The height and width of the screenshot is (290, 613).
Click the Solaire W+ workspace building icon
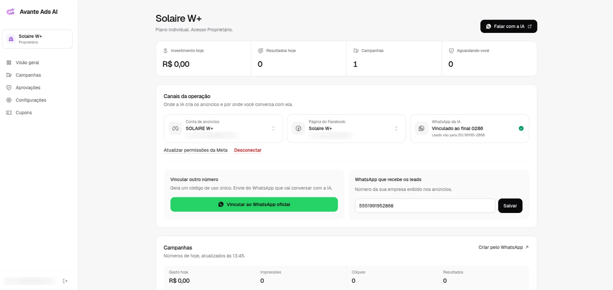coord(11,39)
